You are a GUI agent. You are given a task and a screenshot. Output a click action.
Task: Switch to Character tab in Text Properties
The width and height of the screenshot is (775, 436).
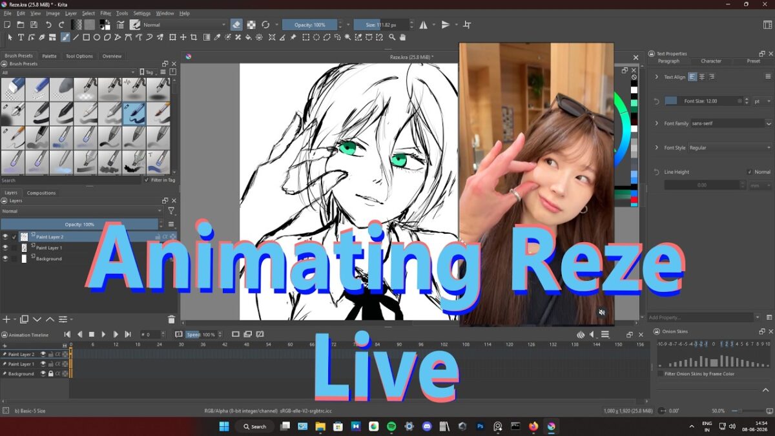(x=711, y=61)
